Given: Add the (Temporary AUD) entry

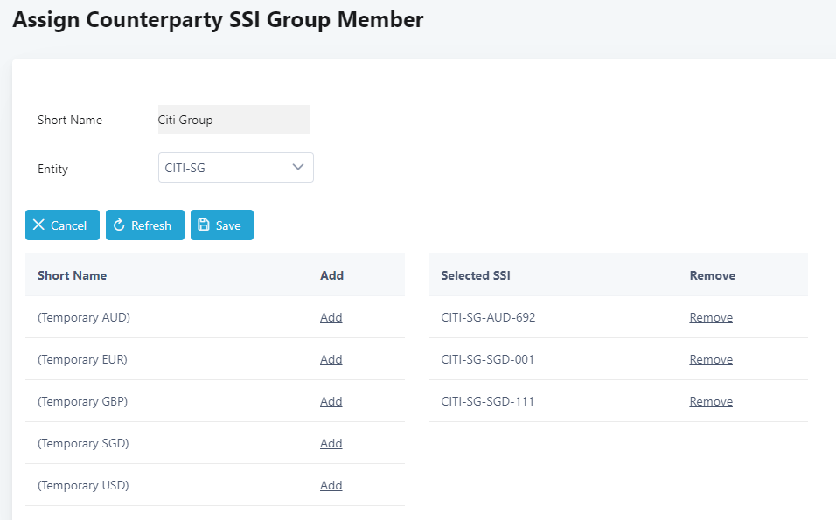Looking at the screenshot, I should pyautogui.click(x=331, y=318).
